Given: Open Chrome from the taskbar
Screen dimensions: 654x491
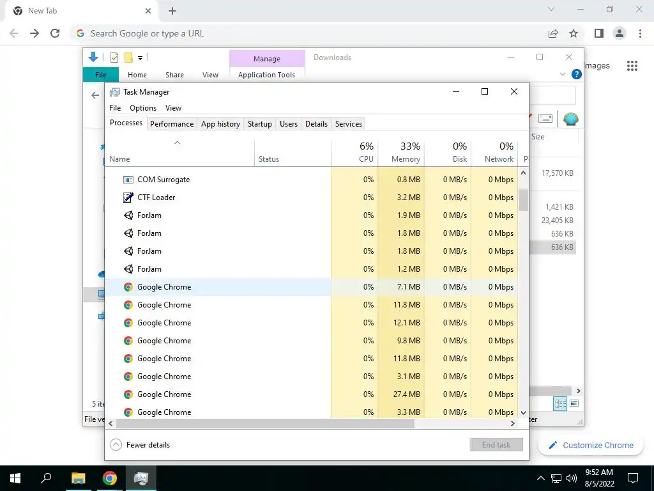Looking at the screenshot, I should pyautogui.click(x=110, y=478).
